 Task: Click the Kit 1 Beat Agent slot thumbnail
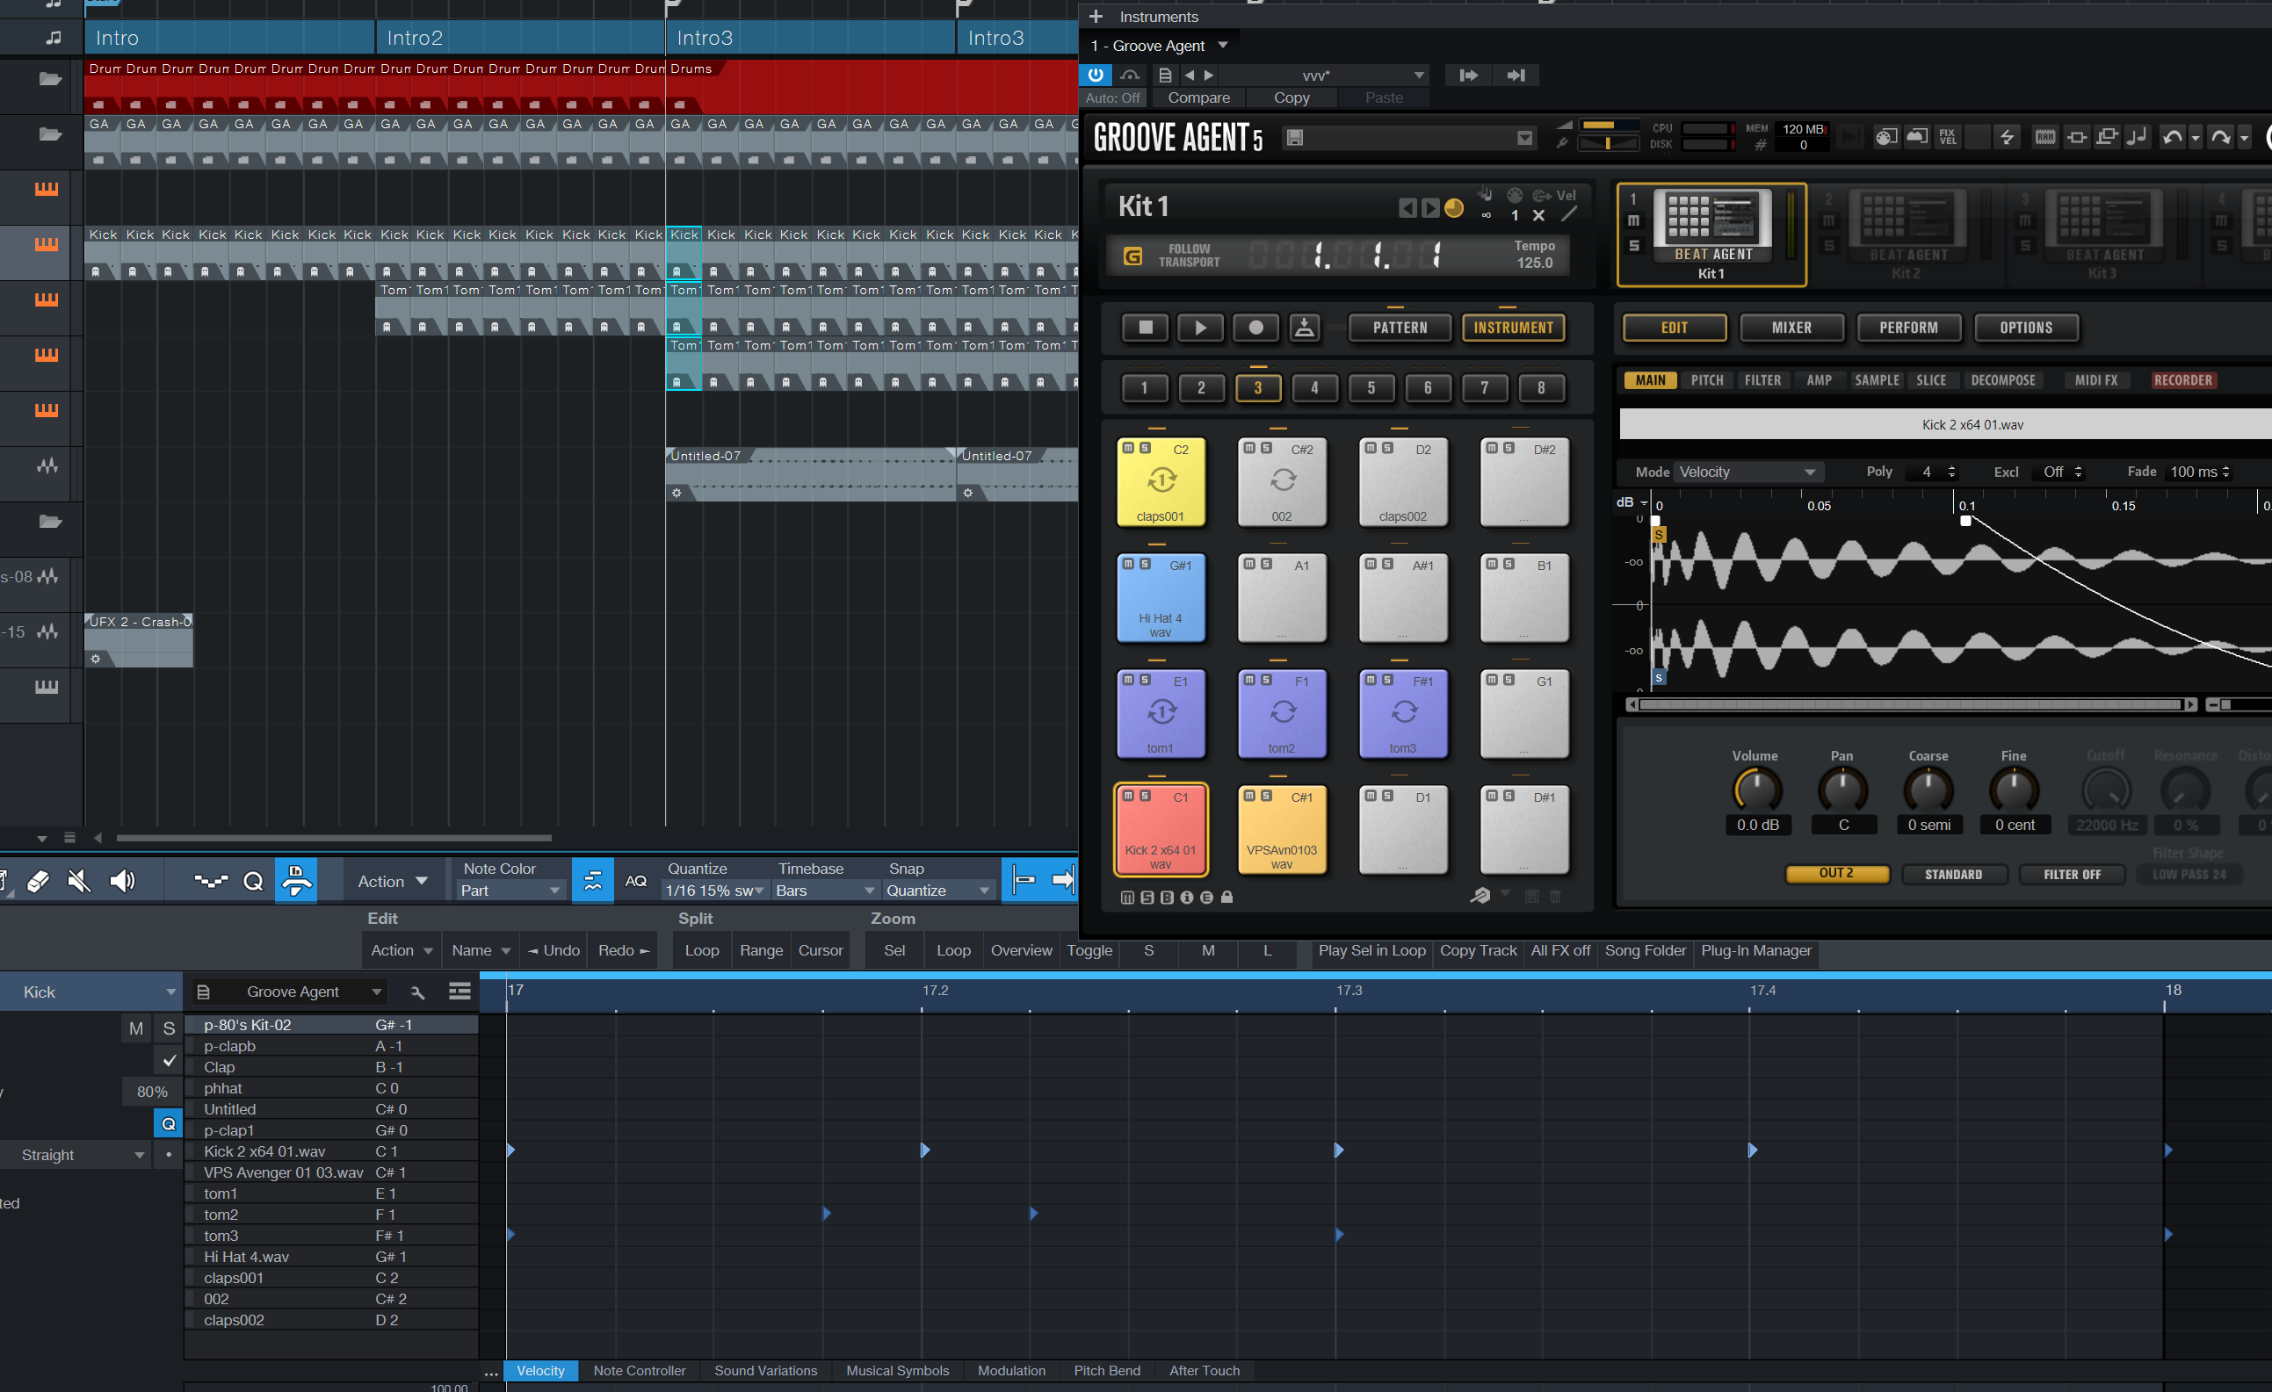(x=1712, y=226)
